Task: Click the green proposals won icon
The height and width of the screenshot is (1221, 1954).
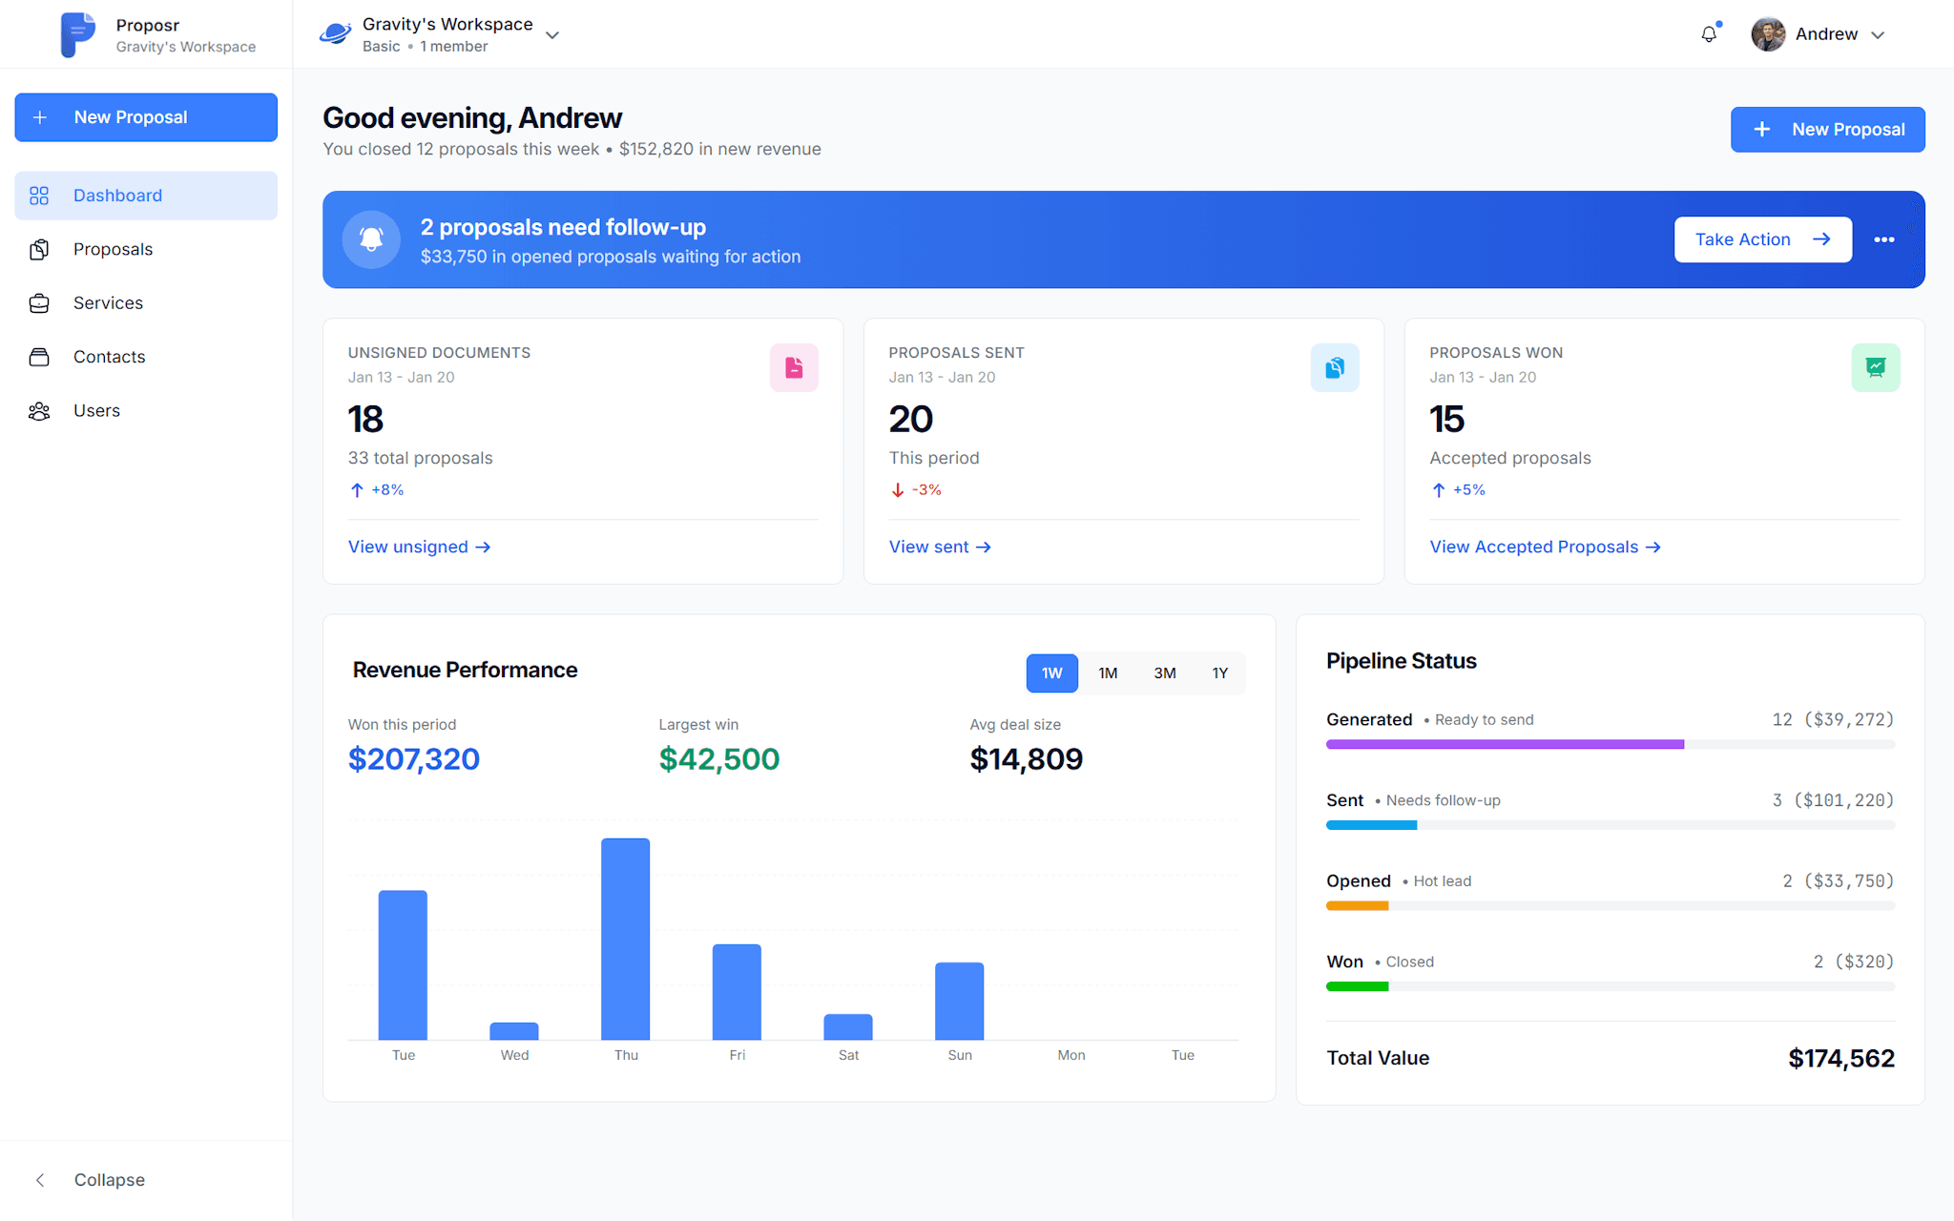Action: click(1875, 367)
